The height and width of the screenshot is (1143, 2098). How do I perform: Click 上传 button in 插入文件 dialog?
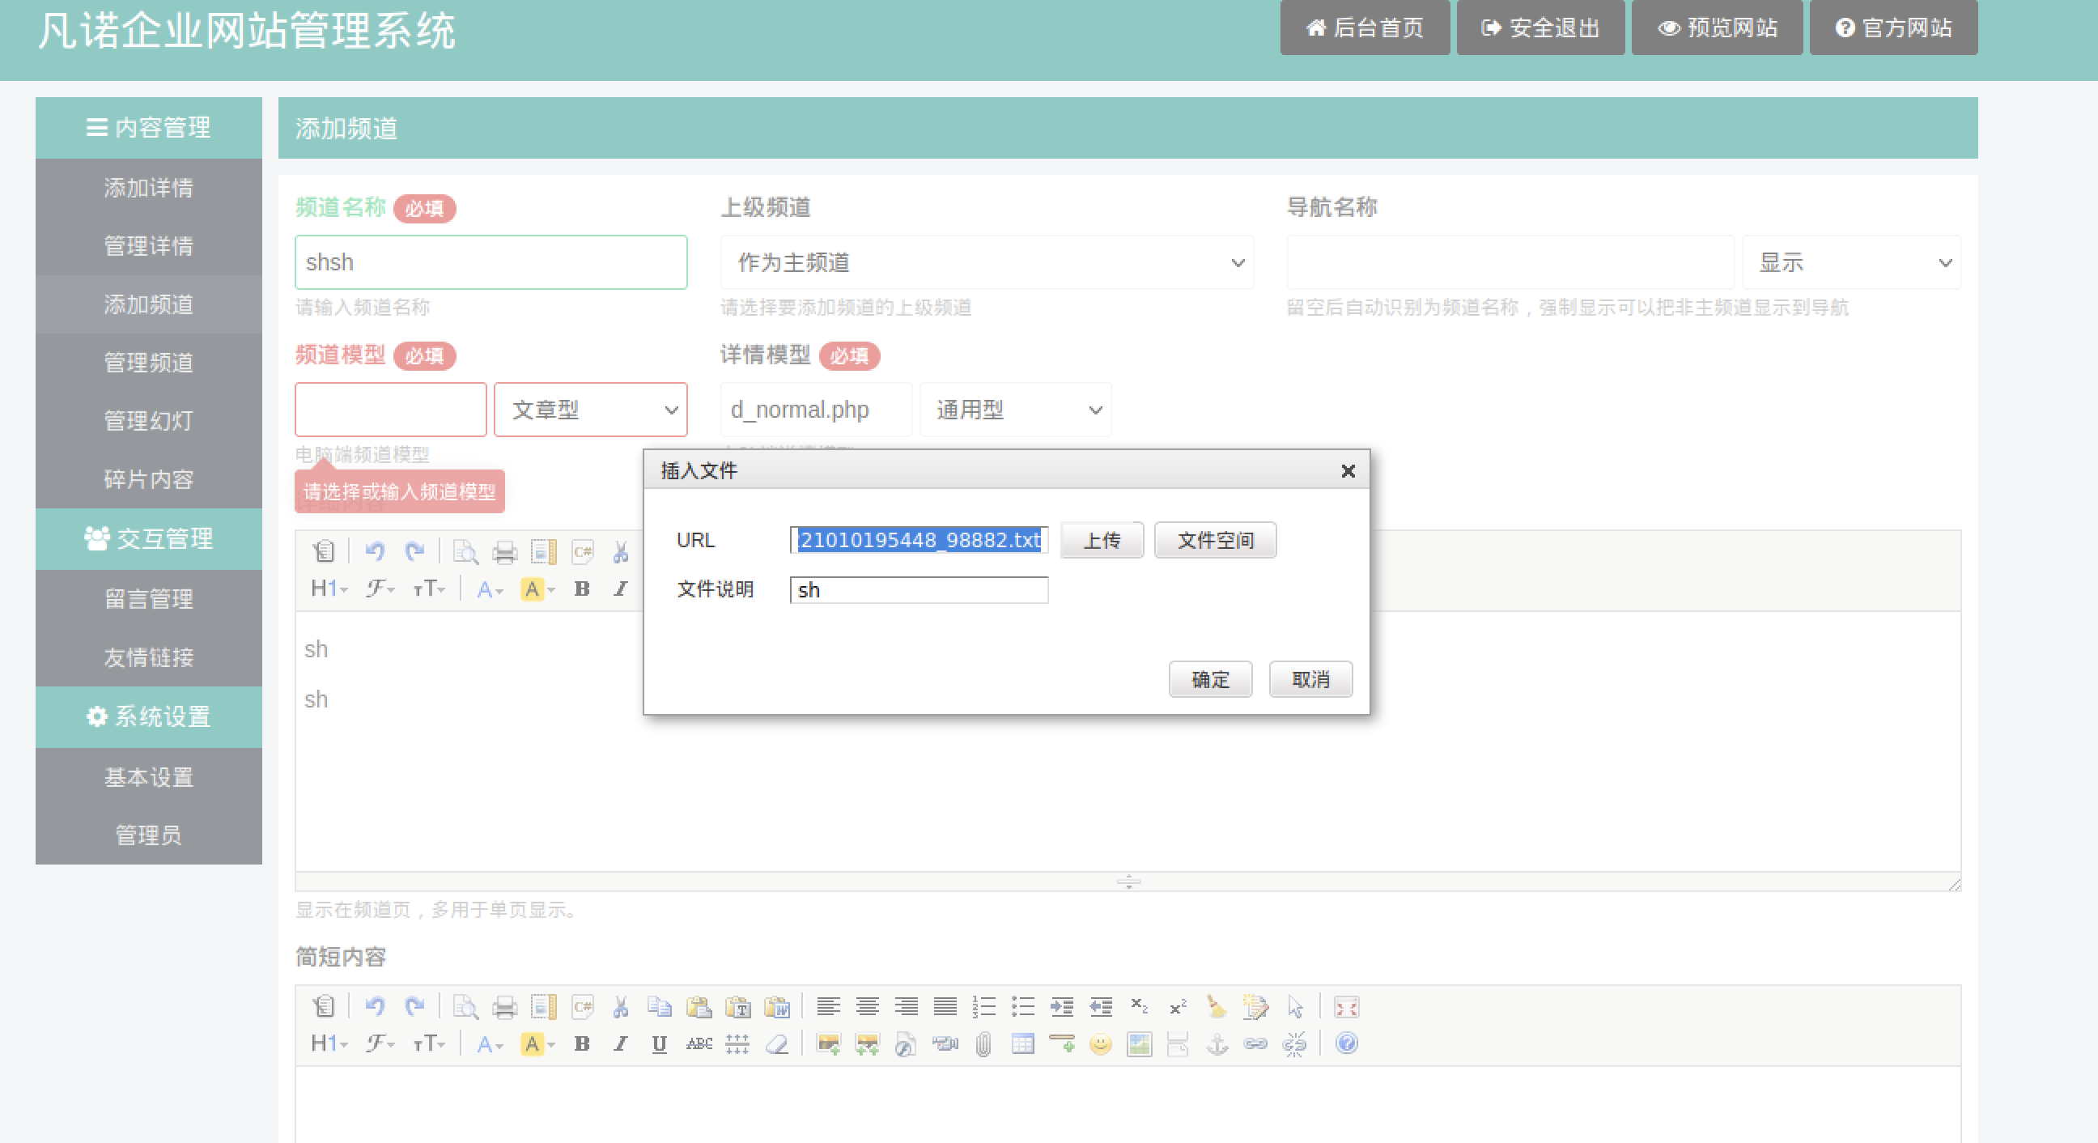(x=1102, y=540)
